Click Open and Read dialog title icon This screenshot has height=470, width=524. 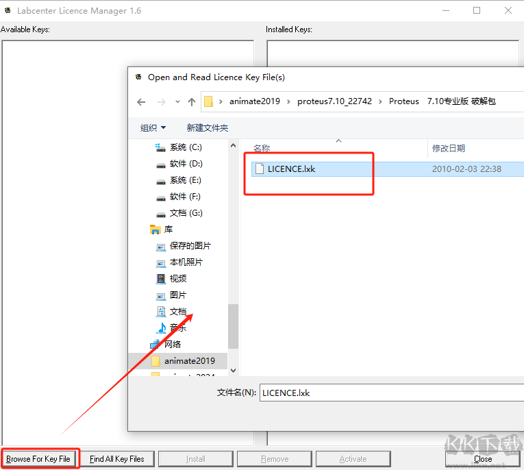(138, 77)
